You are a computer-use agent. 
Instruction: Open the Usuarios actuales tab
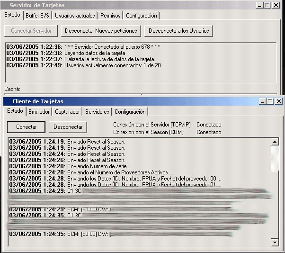[75, 16]
